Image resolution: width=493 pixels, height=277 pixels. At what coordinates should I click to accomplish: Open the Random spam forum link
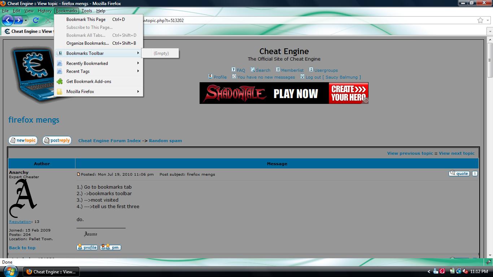point(165,141)
